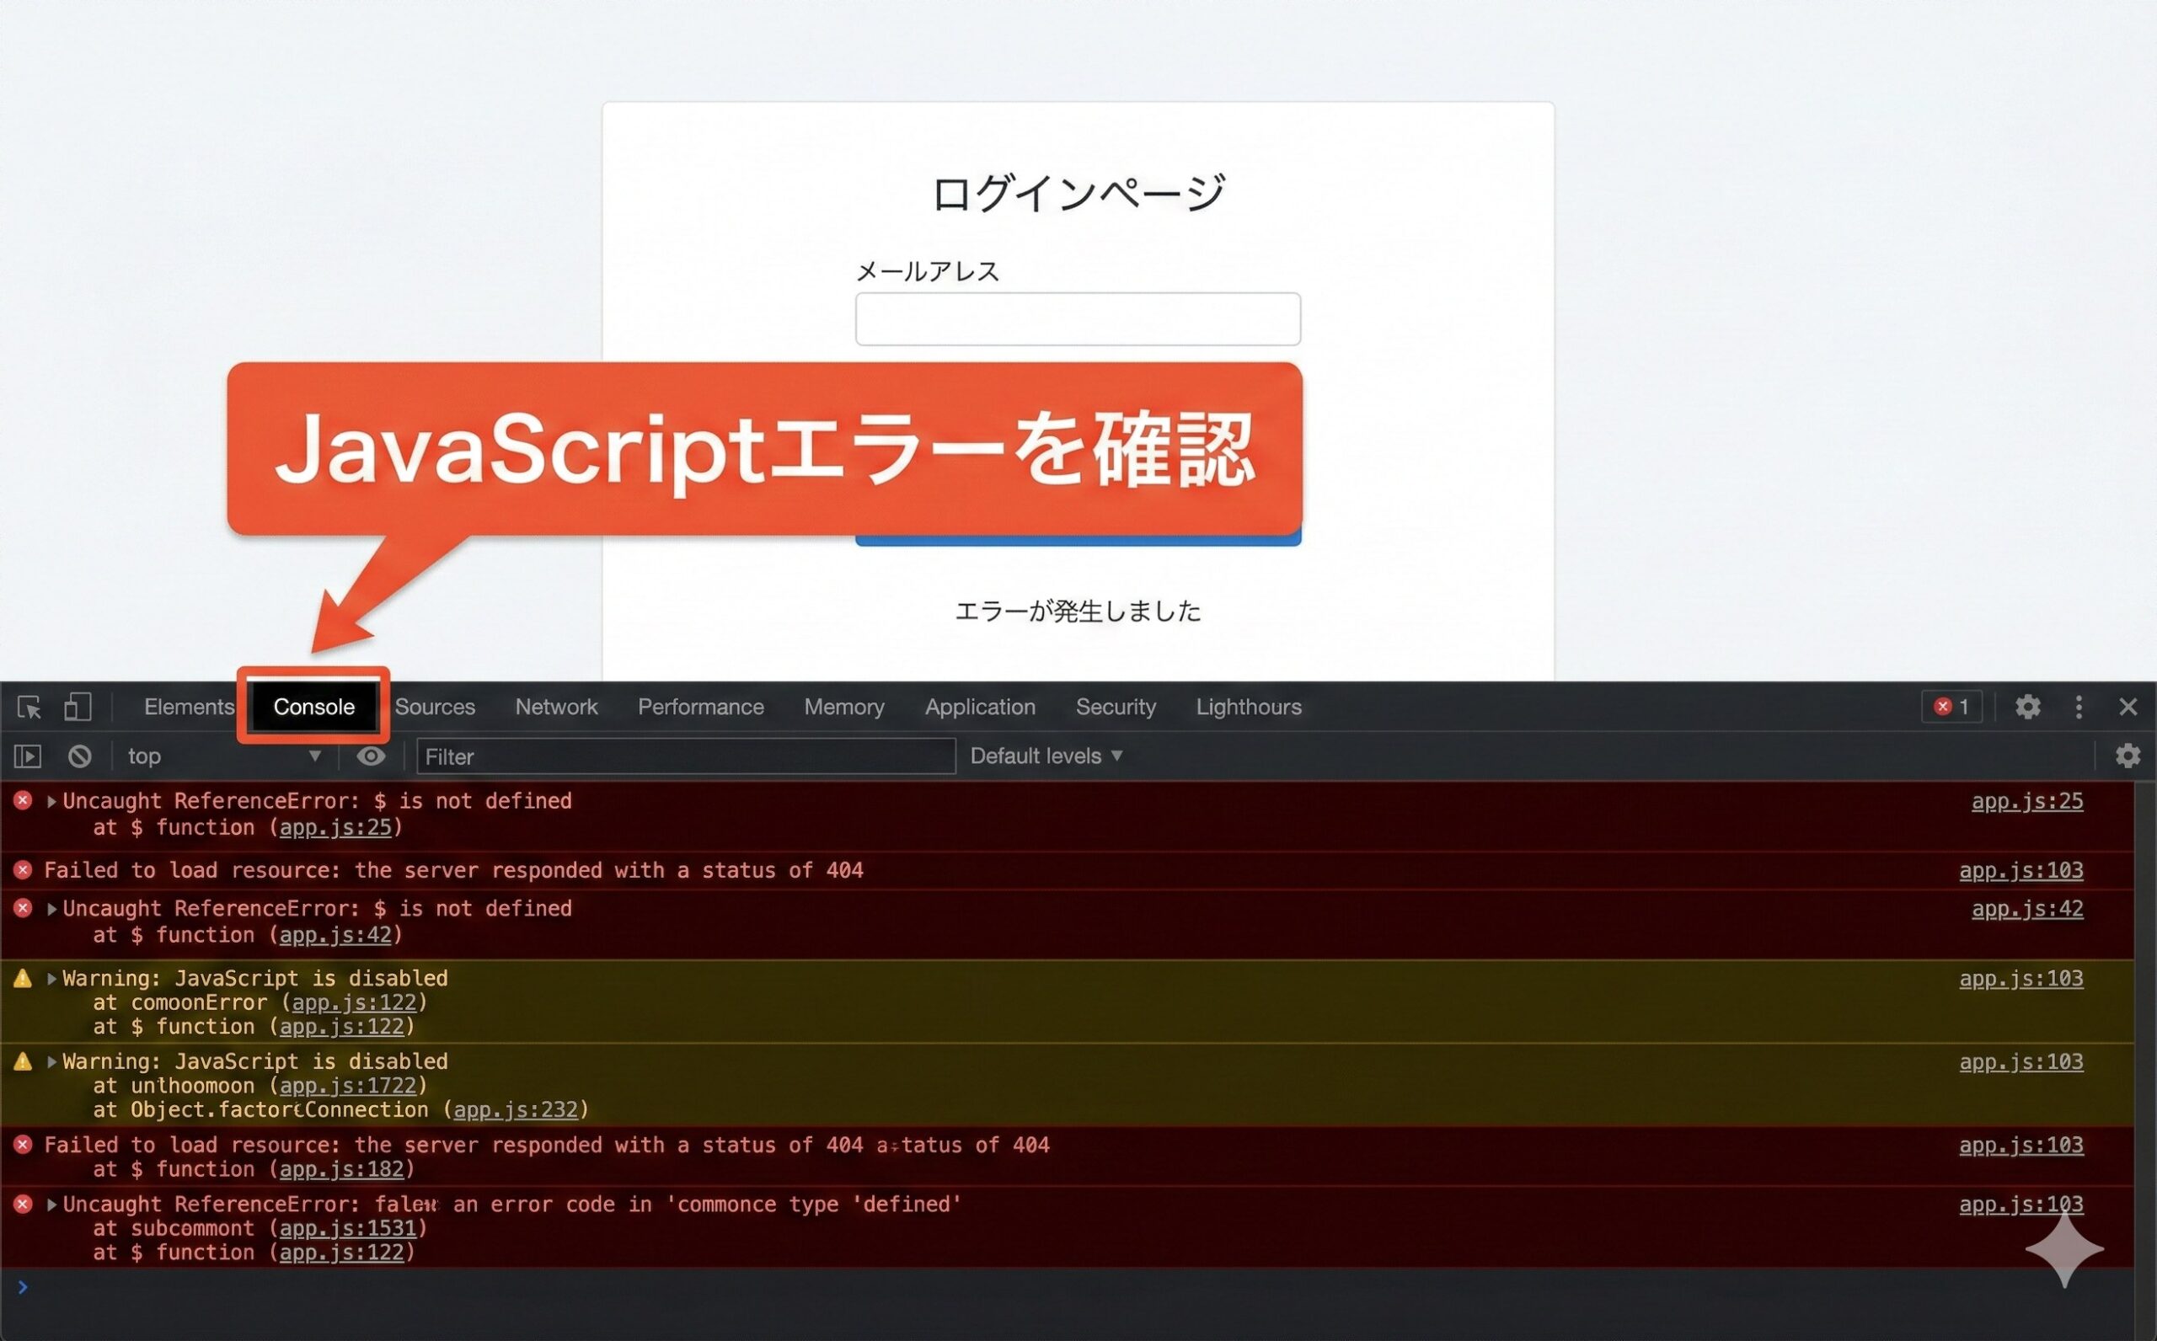Switch to the Sources tab
Screen dimensions: 2157x1341
point(435,707)
